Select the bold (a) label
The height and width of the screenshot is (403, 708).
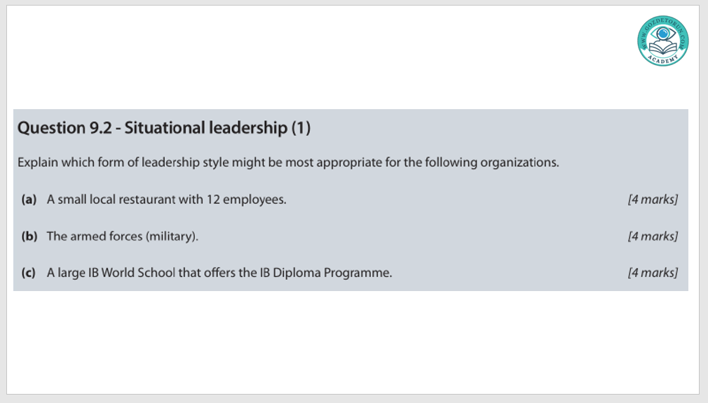point(29,199)
